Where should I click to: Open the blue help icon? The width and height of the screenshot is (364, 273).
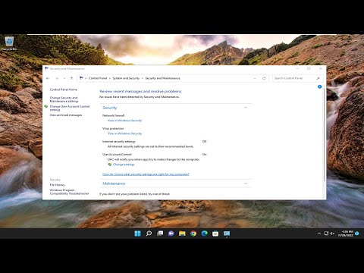[319, 86]
